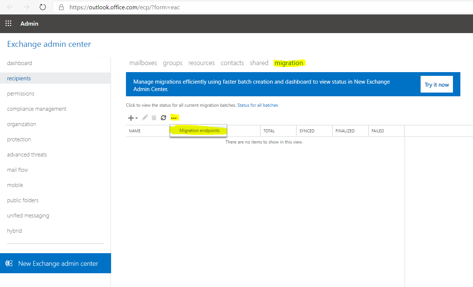The image size is (473, 287).
Task: Click the reload page icon in browser
Action: tap(42, 7)
